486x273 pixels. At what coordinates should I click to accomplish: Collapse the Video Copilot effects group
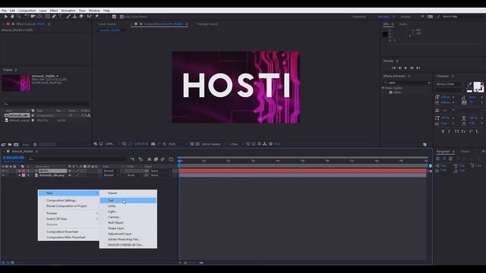383,88
